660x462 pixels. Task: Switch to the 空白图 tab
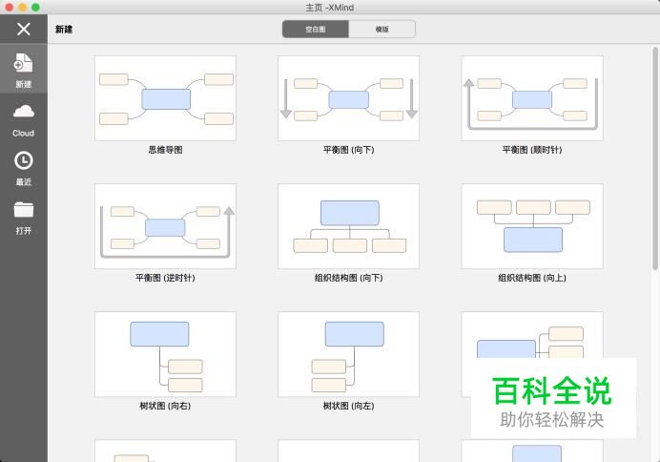pyautogui.click(x=316, y=29)
